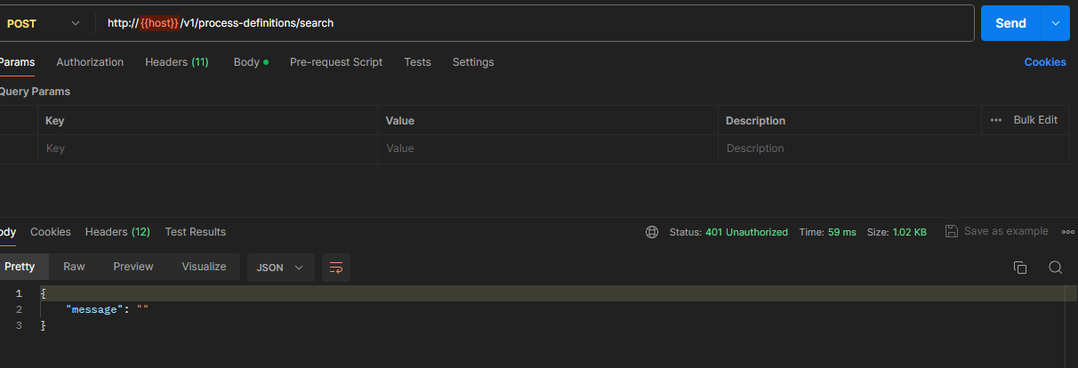Click the Save as example disk icon
The height and width of the screenshot is (368, 1078).
coord(952,231)
